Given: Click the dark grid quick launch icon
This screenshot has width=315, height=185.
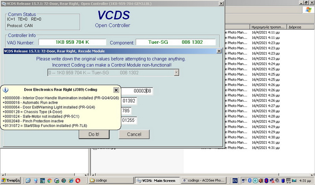Looking at the screenshot, I should click(x=43, y=181).
